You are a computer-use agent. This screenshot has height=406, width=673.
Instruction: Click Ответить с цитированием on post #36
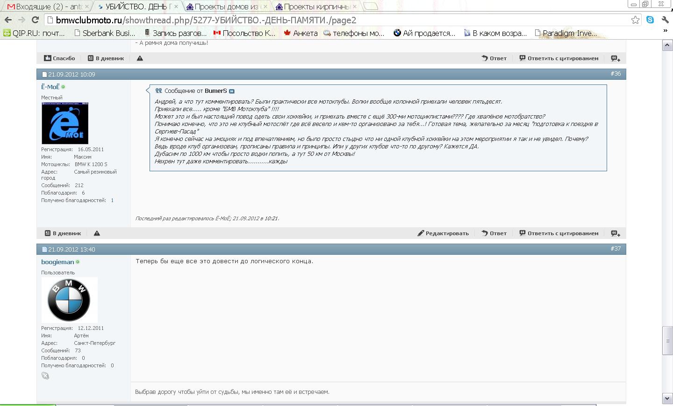point(558,233)
